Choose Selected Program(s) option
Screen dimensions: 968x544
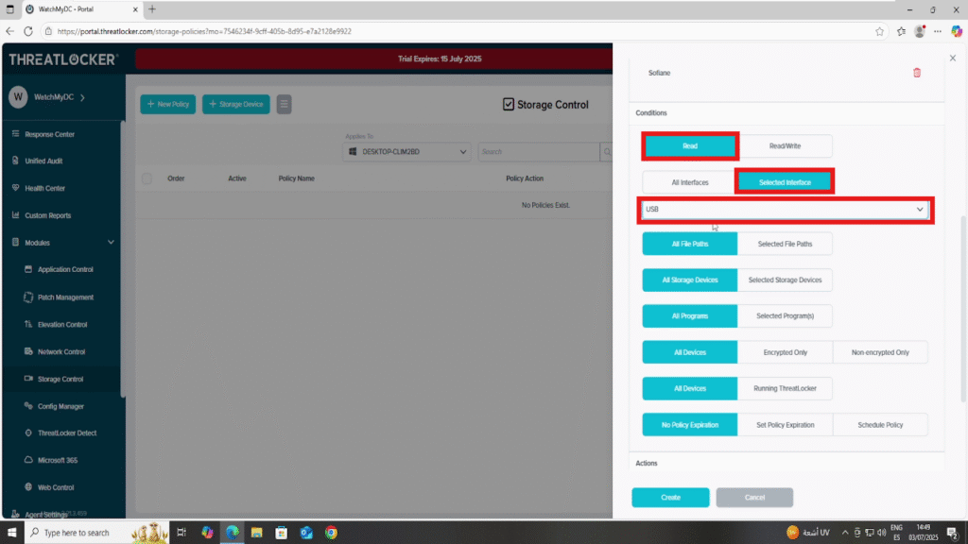(x=785, y=315)
